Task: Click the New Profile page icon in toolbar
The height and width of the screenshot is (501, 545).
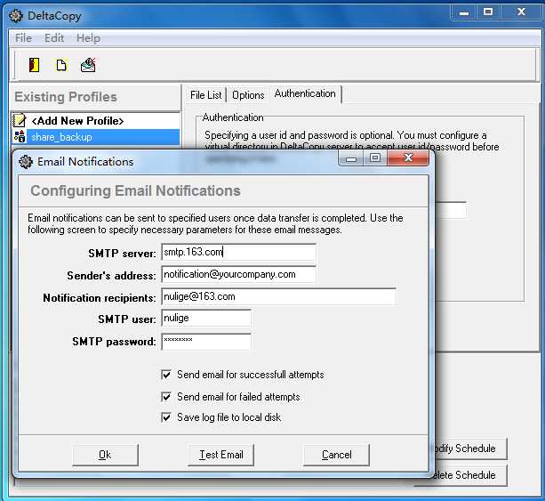Action: click(x=61, y=65)
